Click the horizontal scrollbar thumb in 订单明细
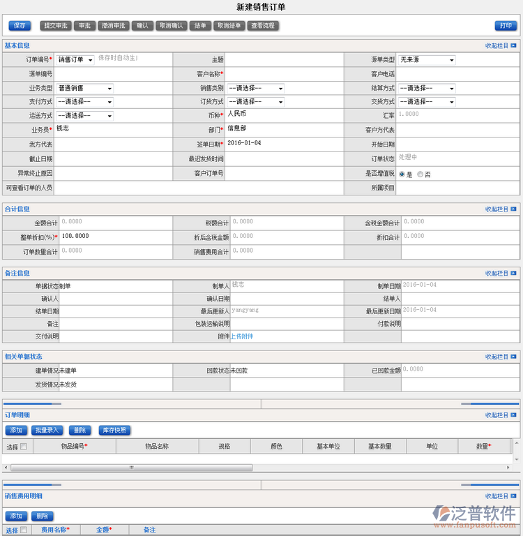The height and width of the screenshot is (536, 523). pyautogui.click(x=132, y=468)
